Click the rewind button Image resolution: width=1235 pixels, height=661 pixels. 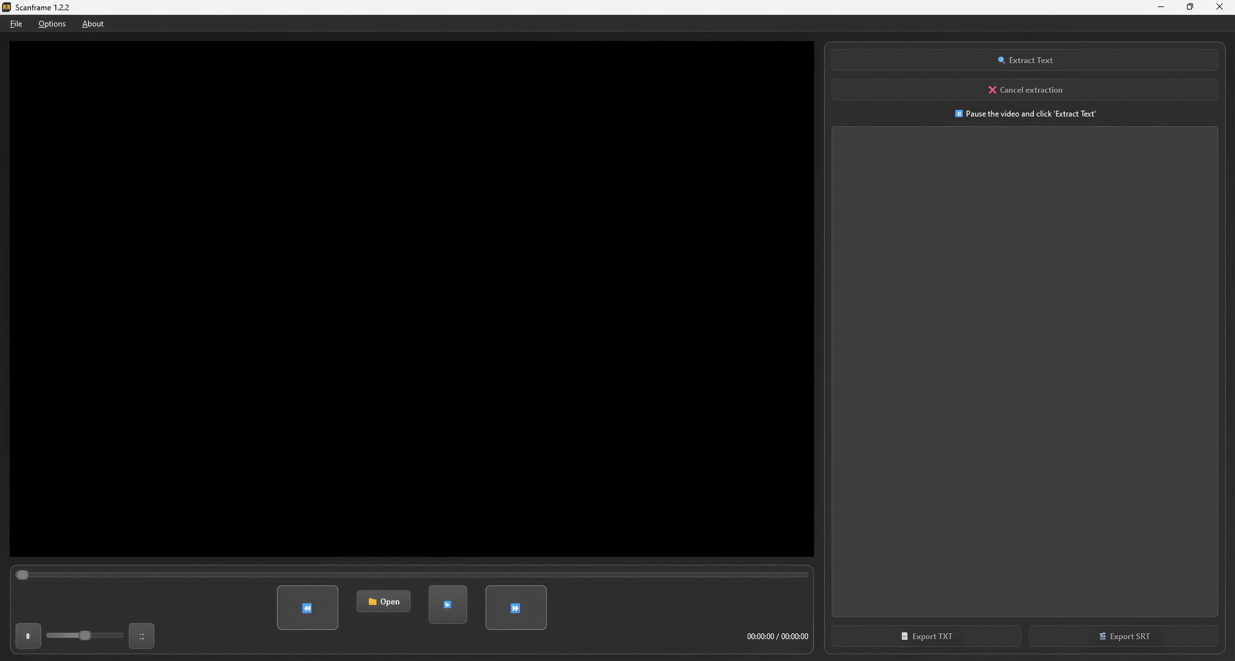coord(308,607)
